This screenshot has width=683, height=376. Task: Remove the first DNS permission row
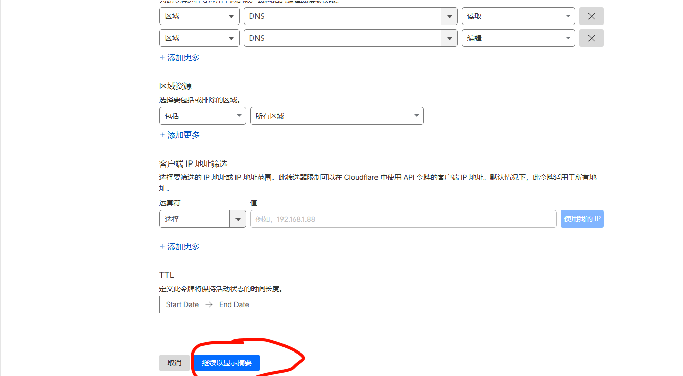591,16
